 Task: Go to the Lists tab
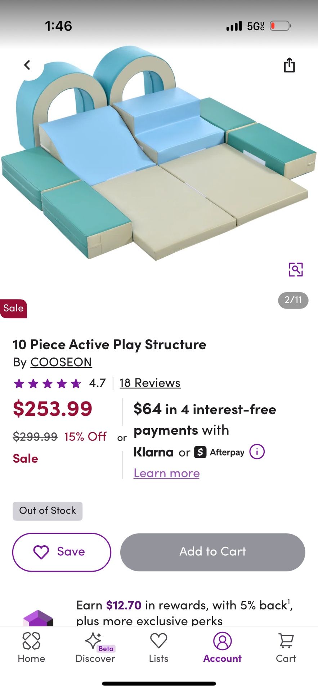tap(158, 647)
